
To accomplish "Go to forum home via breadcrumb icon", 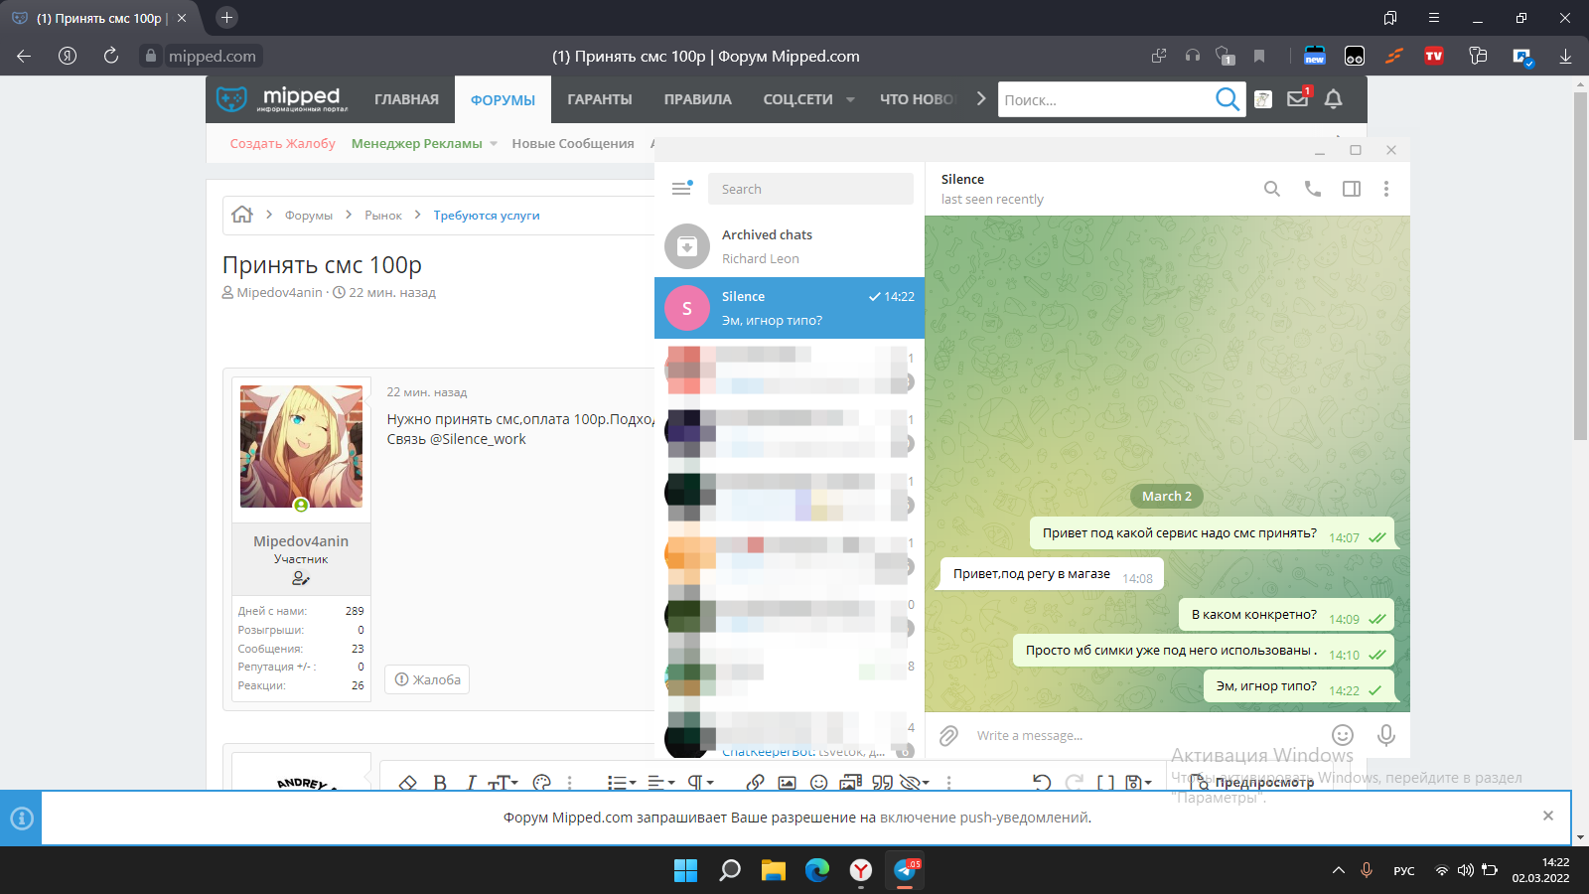I will 242,215.
